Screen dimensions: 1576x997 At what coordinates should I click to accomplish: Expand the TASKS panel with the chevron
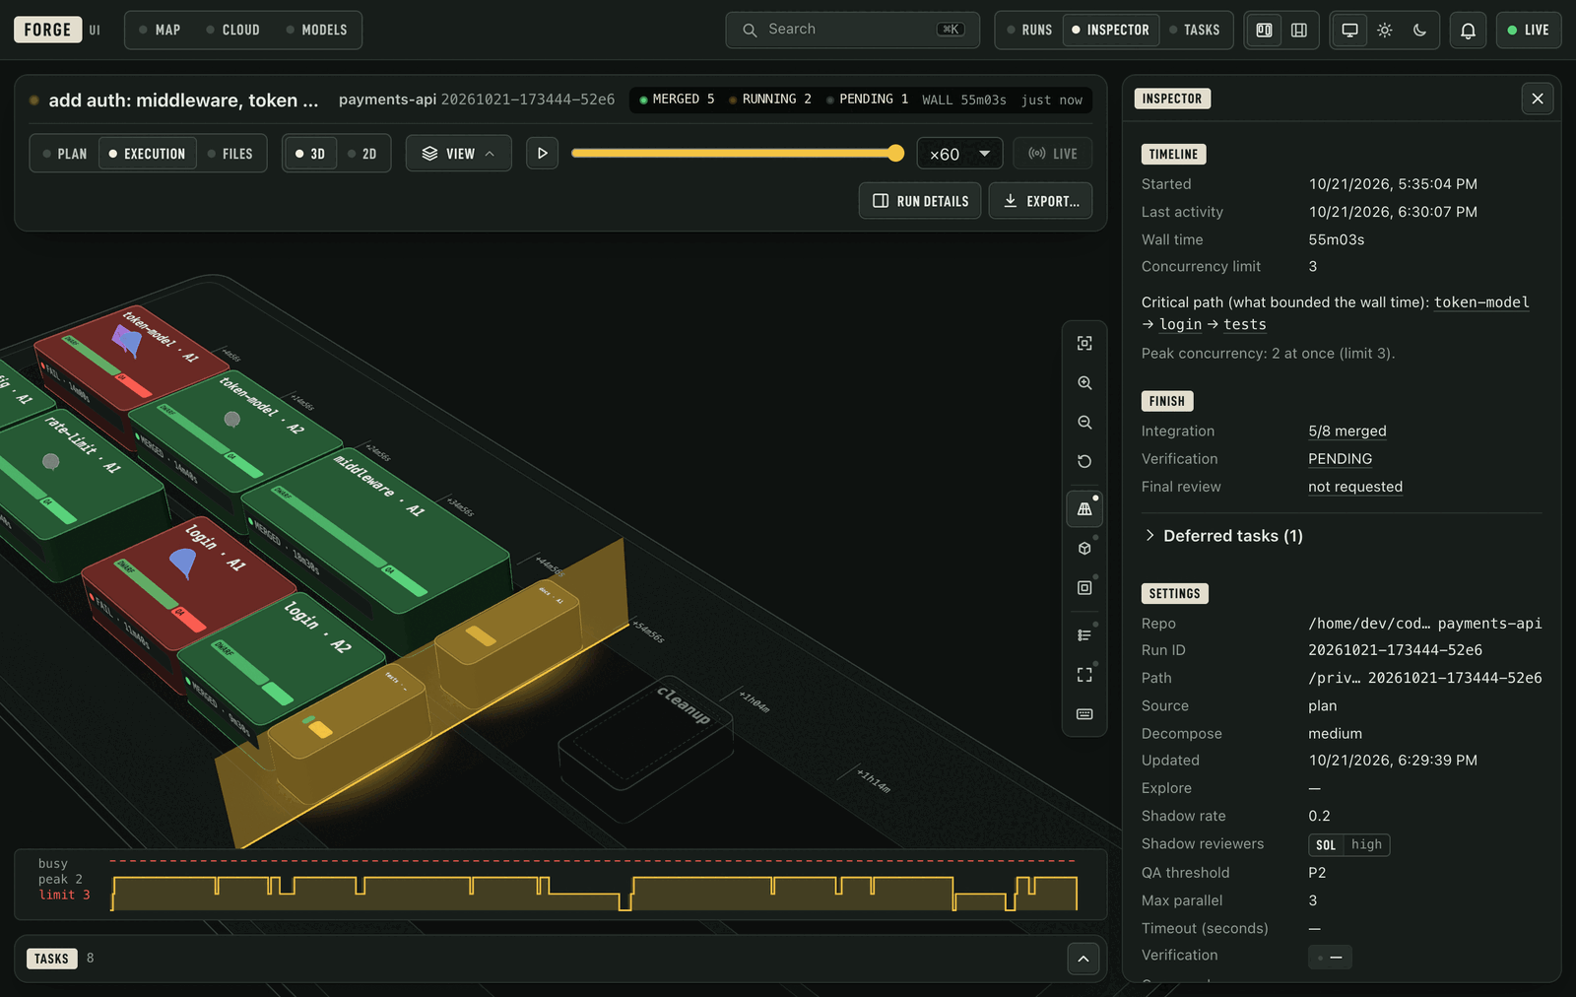tap(1083, 959)
